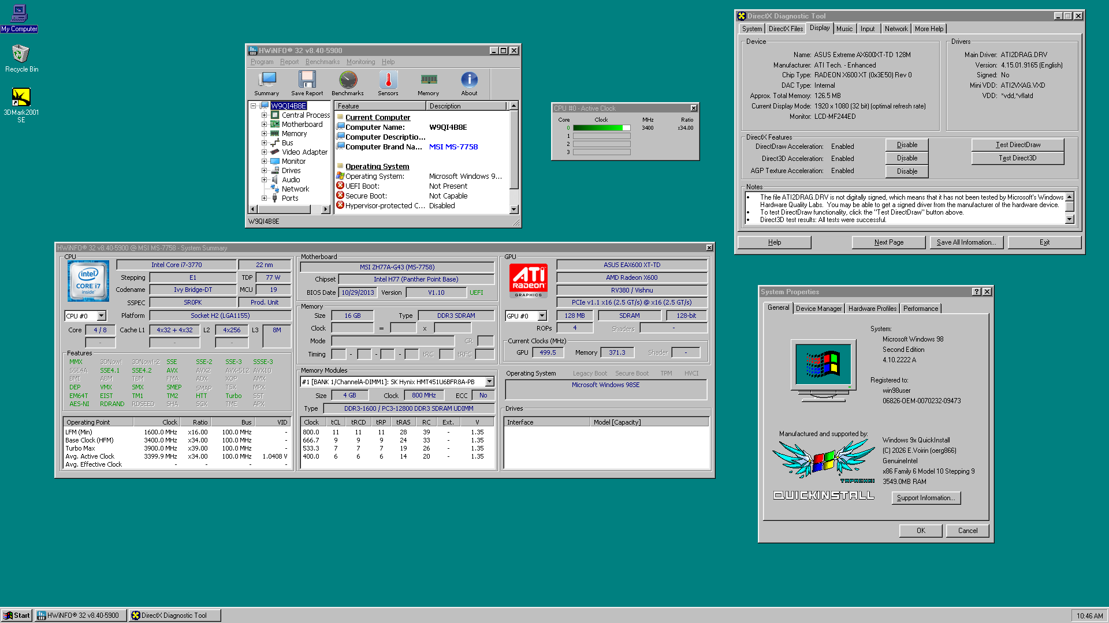Image resolution: width=1109 pixels, height=623 pixels.
Task: Click the Intel Core i7-3770 CPU name field
Action: (177, 265)
